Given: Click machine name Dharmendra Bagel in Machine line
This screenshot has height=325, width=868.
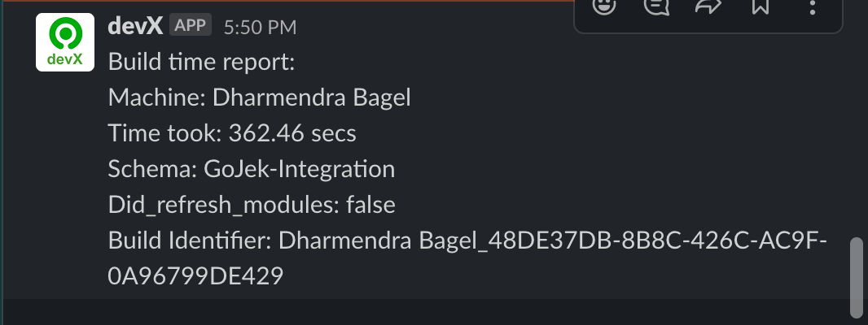Looking at the screenshot, I should [x=312, y=97].
